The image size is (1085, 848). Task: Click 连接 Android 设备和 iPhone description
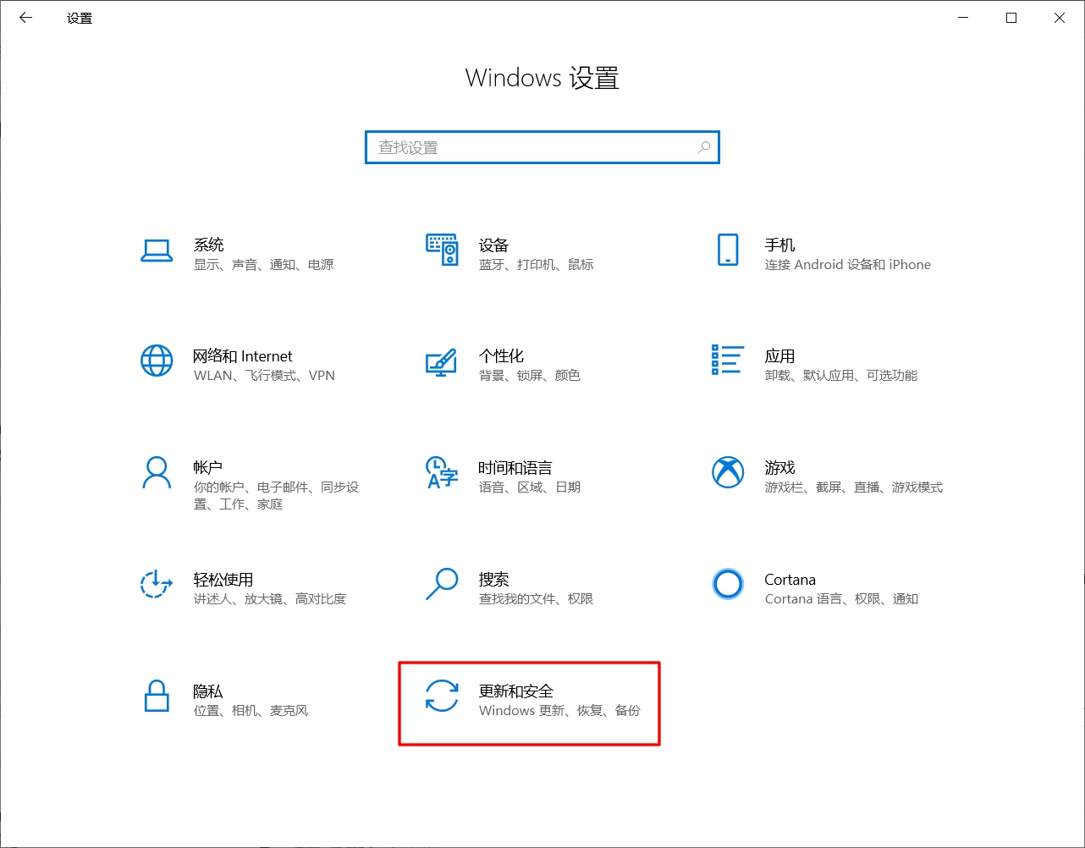point(847,265)
